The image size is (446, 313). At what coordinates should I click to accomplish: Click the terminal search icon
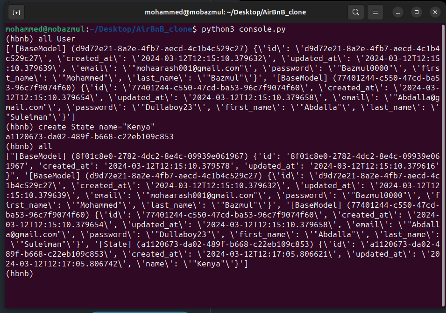[x=355, y=12]
